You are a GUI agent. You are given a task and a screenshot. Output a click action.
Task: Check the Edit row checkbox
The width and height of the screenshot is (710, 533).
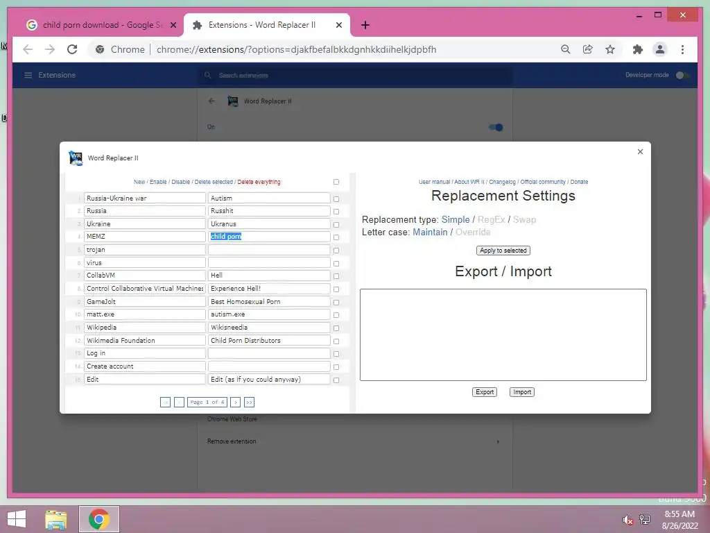[x=336, y=380]
